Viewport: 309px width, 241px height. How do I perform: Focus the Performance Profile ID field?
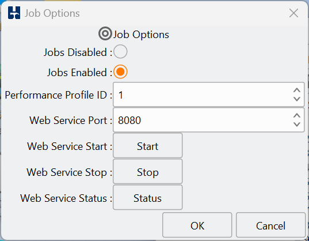(203, 95)
